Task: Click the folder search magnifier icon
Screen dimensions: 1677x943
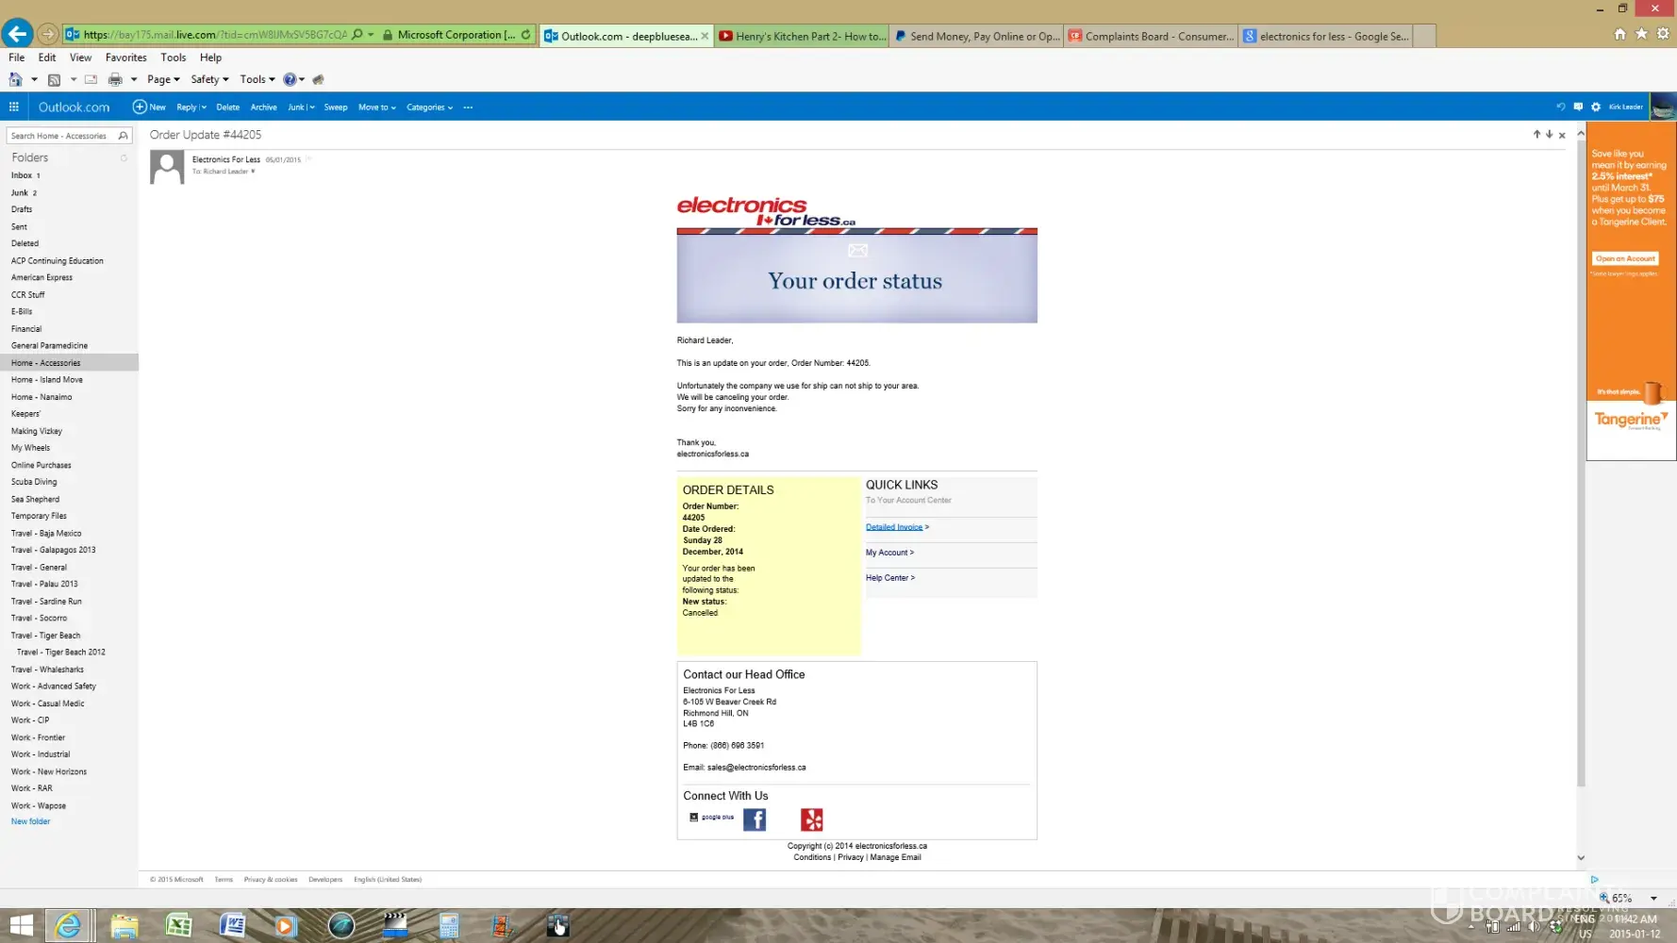Action: pos(123,136)
